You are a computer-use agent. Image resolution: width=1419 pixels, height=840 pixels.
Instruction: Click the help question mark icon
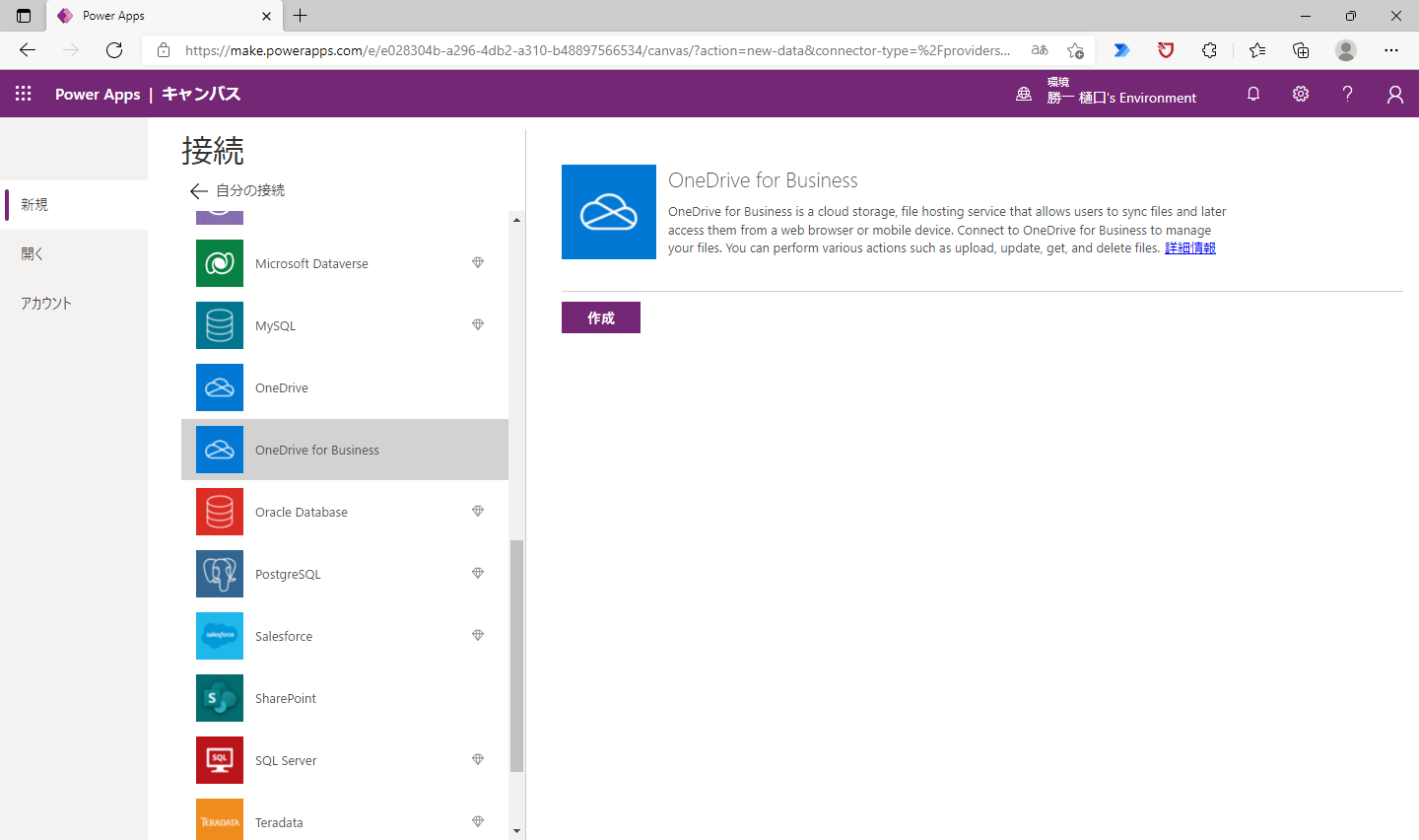(1347, 94)
